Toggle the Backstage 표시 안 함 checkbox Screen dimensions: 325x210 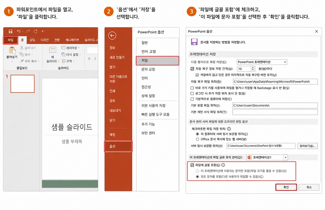pos(192,88)
